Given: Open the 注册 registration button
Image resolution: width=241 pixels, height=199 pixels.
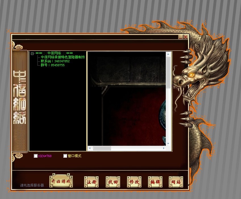Looking at the screenshot, I should [x=91, y=182].
